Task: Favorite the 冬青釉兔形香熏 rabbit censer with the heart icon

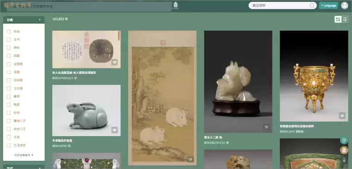Action: tap(114, 130)
